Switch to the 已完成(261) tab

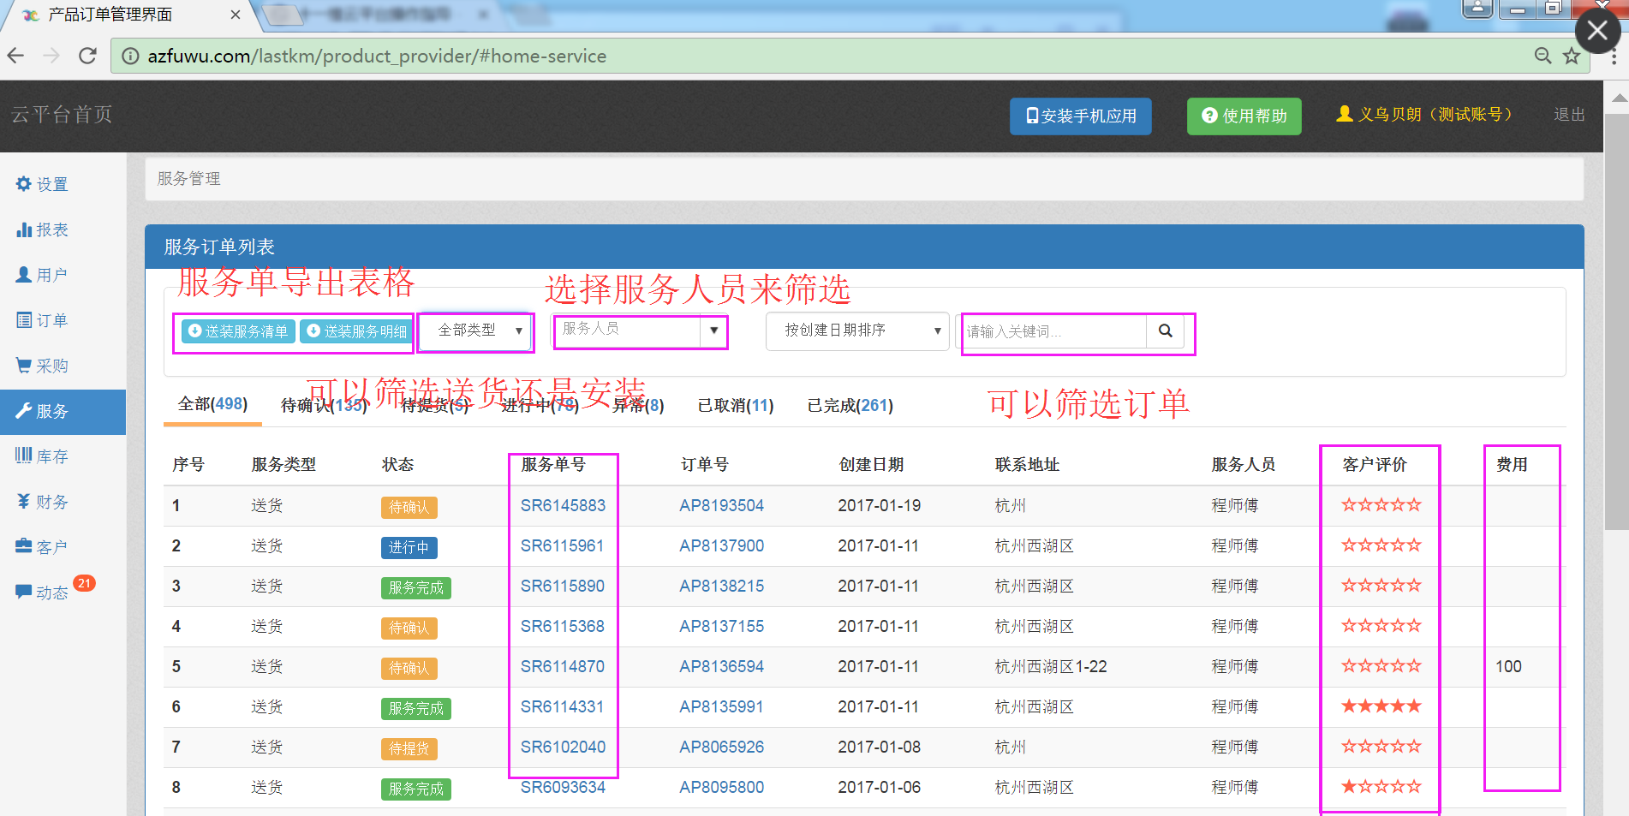coord(850,406)
